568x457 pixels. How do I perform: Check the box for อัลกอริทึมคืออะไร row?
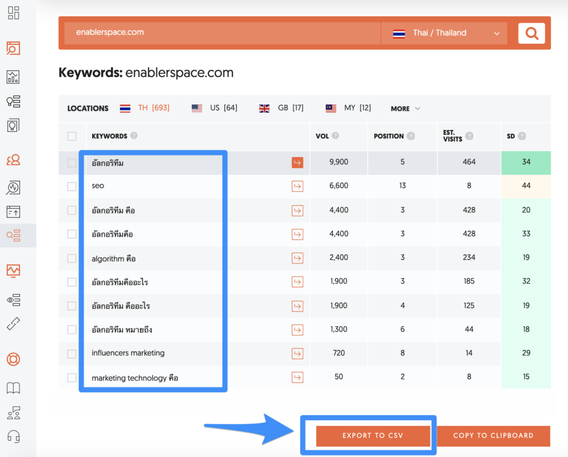click(x=72, y=282)
